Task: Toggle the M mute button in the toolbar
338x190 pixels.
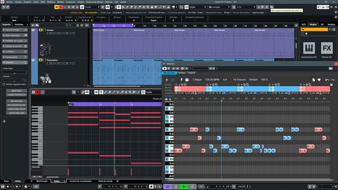Action: pyautogui.click(x=56, y=7)
